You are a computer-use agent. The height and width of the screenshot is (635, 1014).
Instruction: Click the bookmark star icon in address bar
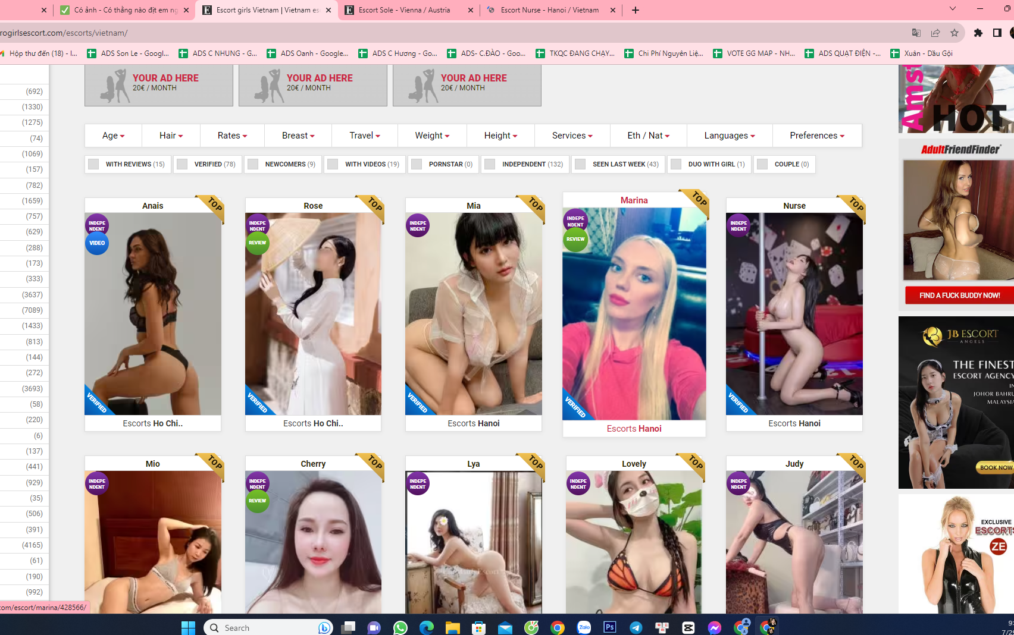954,33
